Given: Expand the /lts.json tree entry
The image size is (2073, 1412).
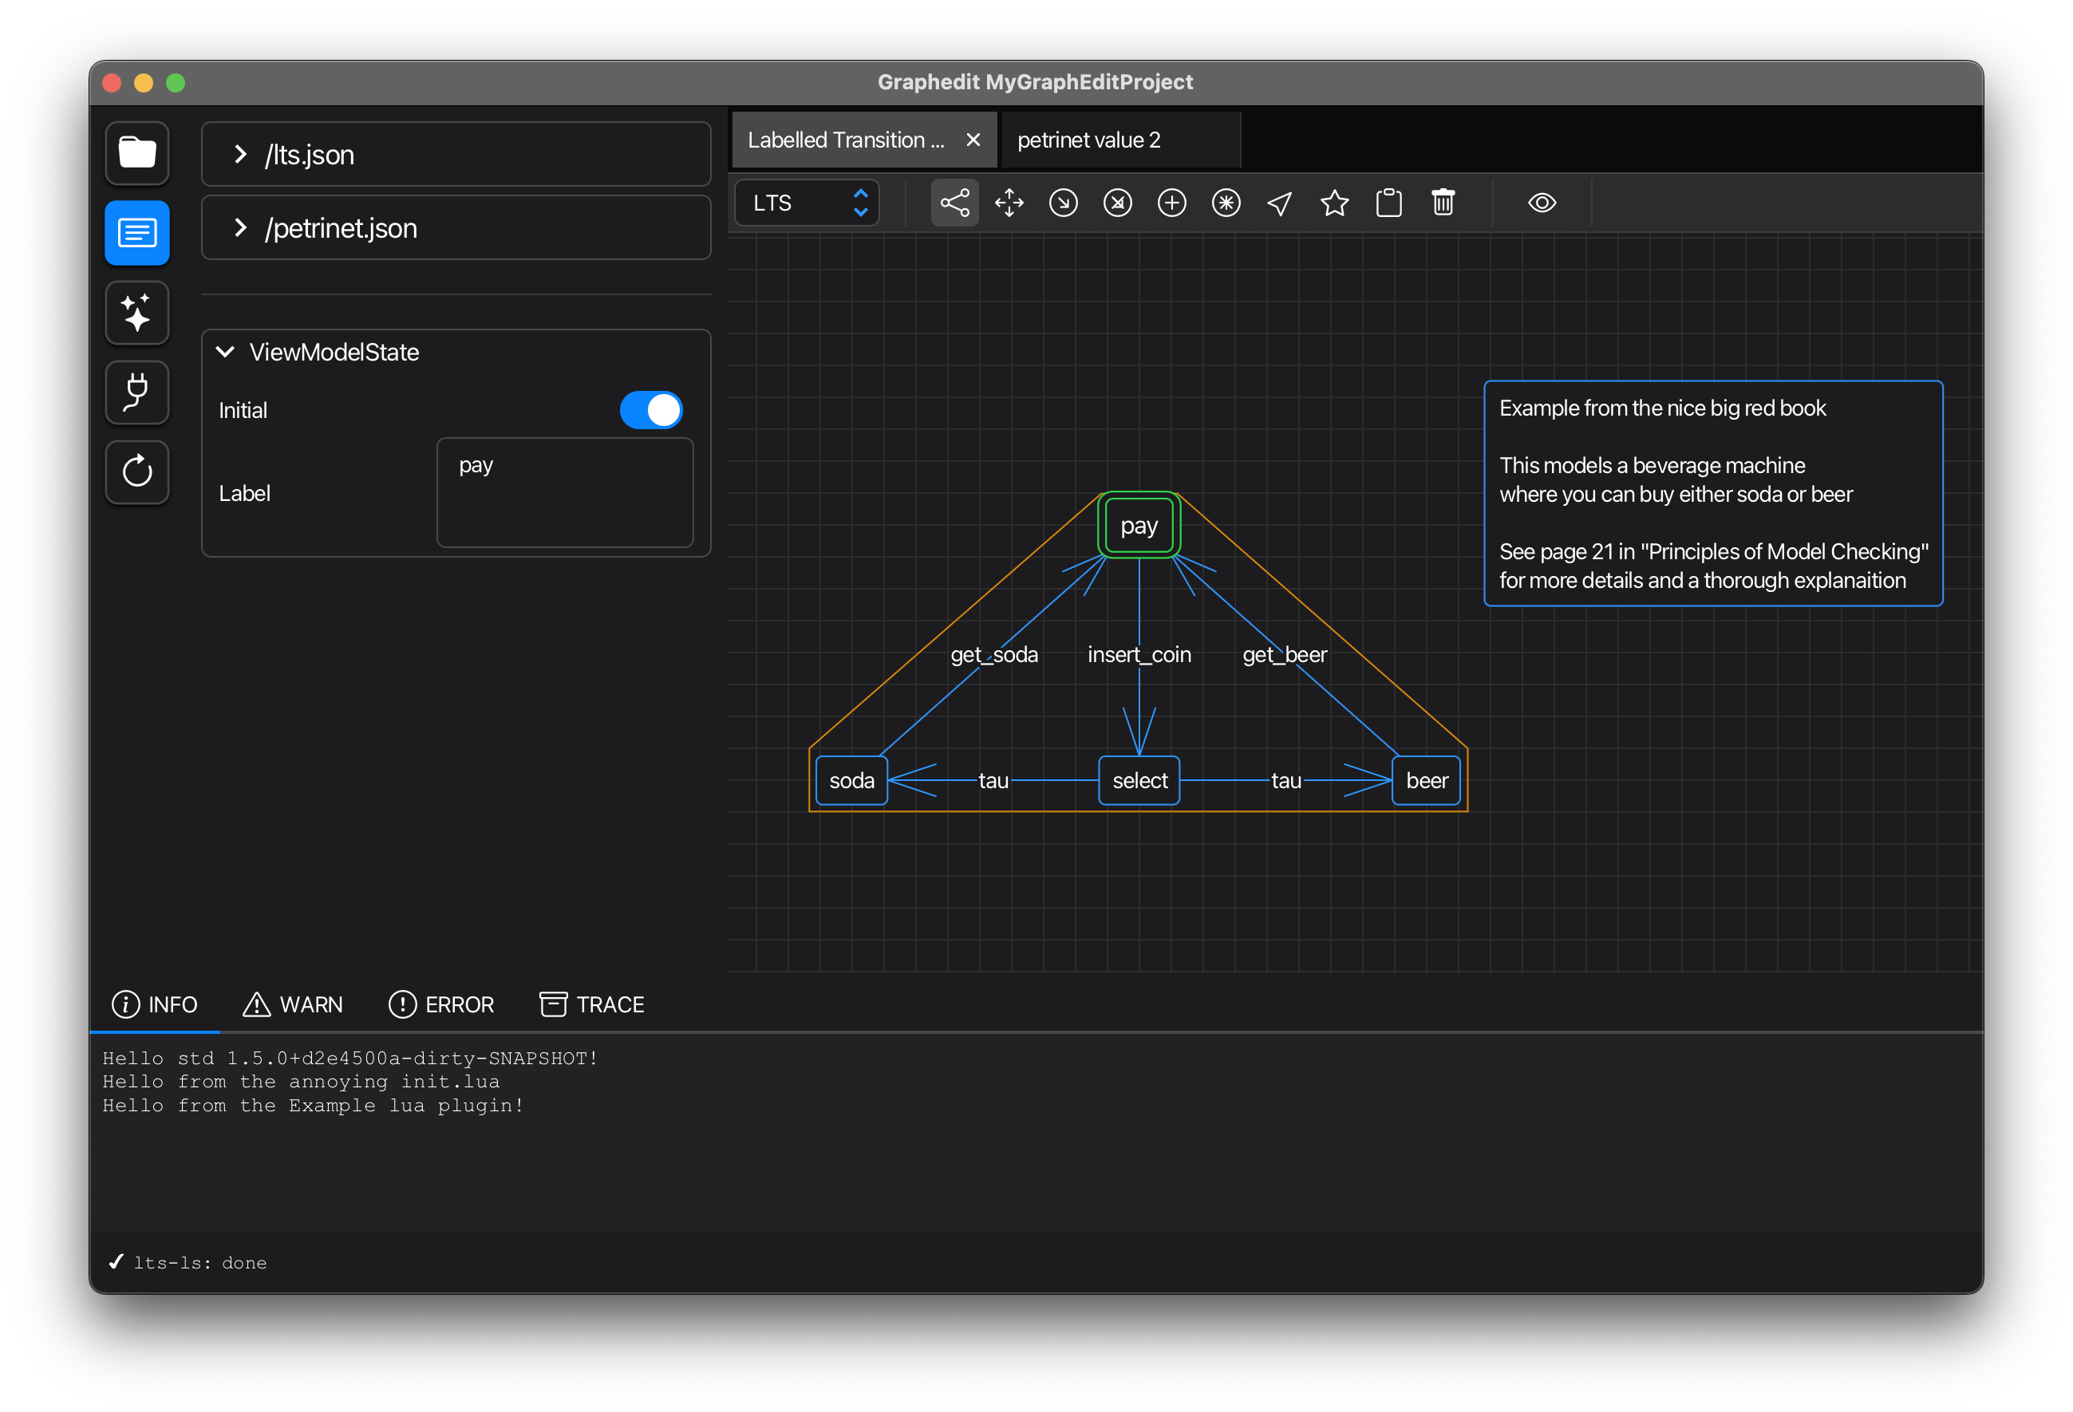Looking at the screenshot, I should [240, 154].
